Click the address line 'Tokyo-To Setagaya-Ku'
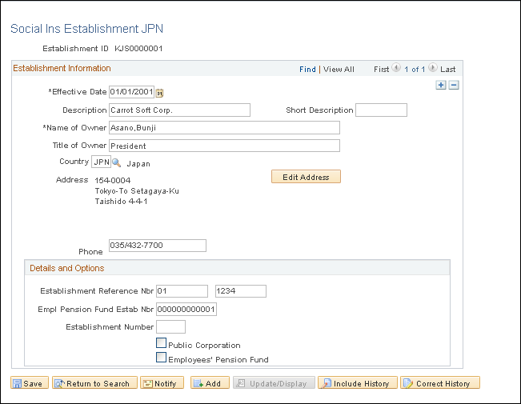The width and height of the screenshot is (521, 404). (x=137, y=191)
